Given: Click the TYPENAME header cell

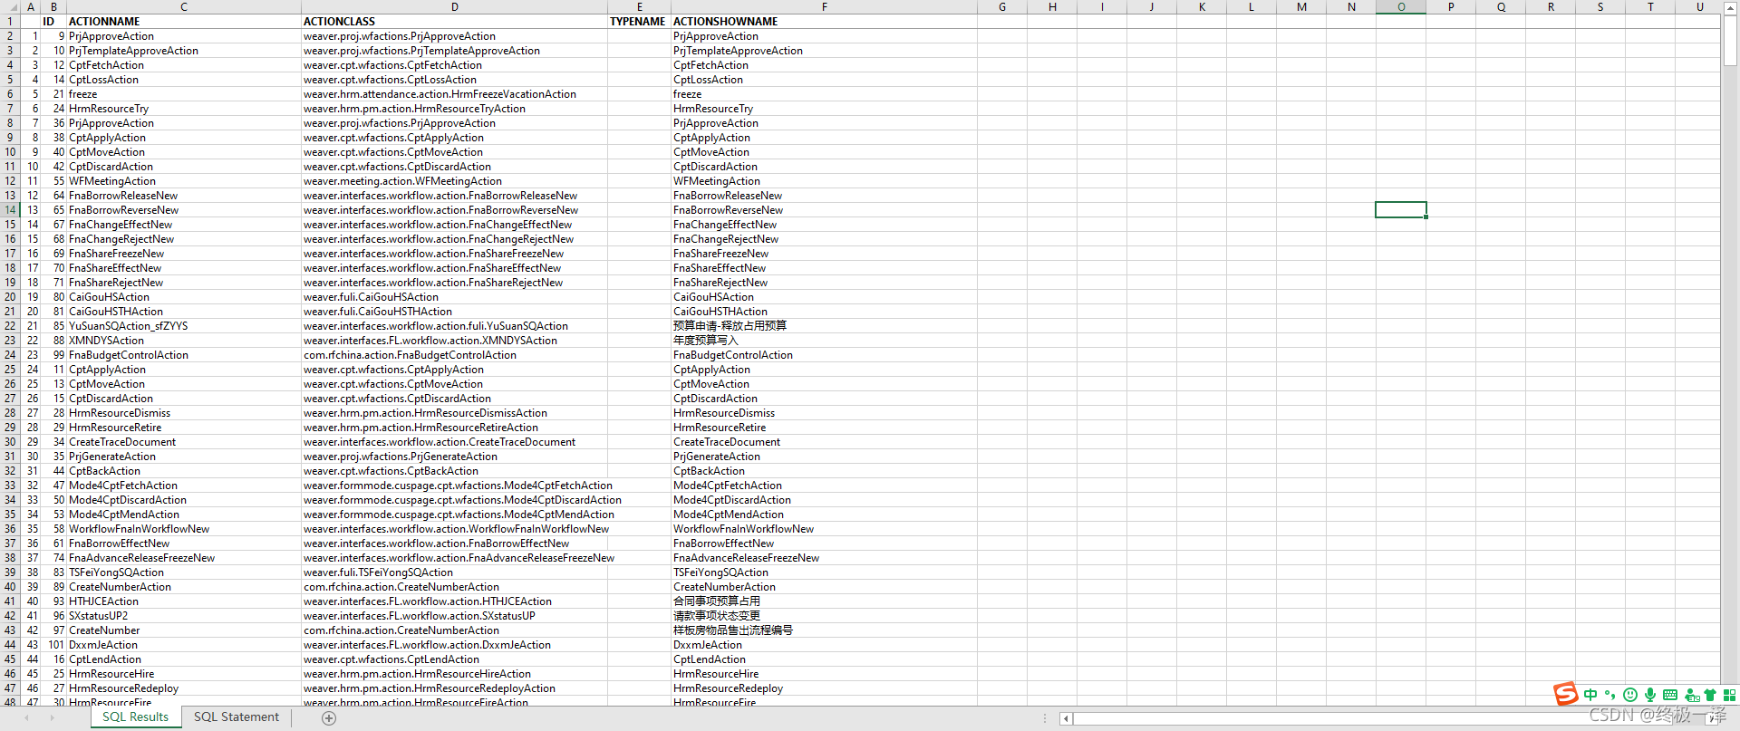Looking at the screenshot, I should [x=639, y=22].
